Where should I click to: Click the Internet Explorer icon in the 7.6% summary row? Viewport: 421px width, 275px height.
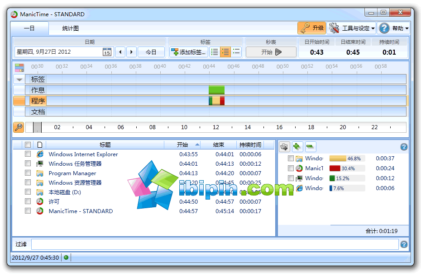[x=299, y=188]
